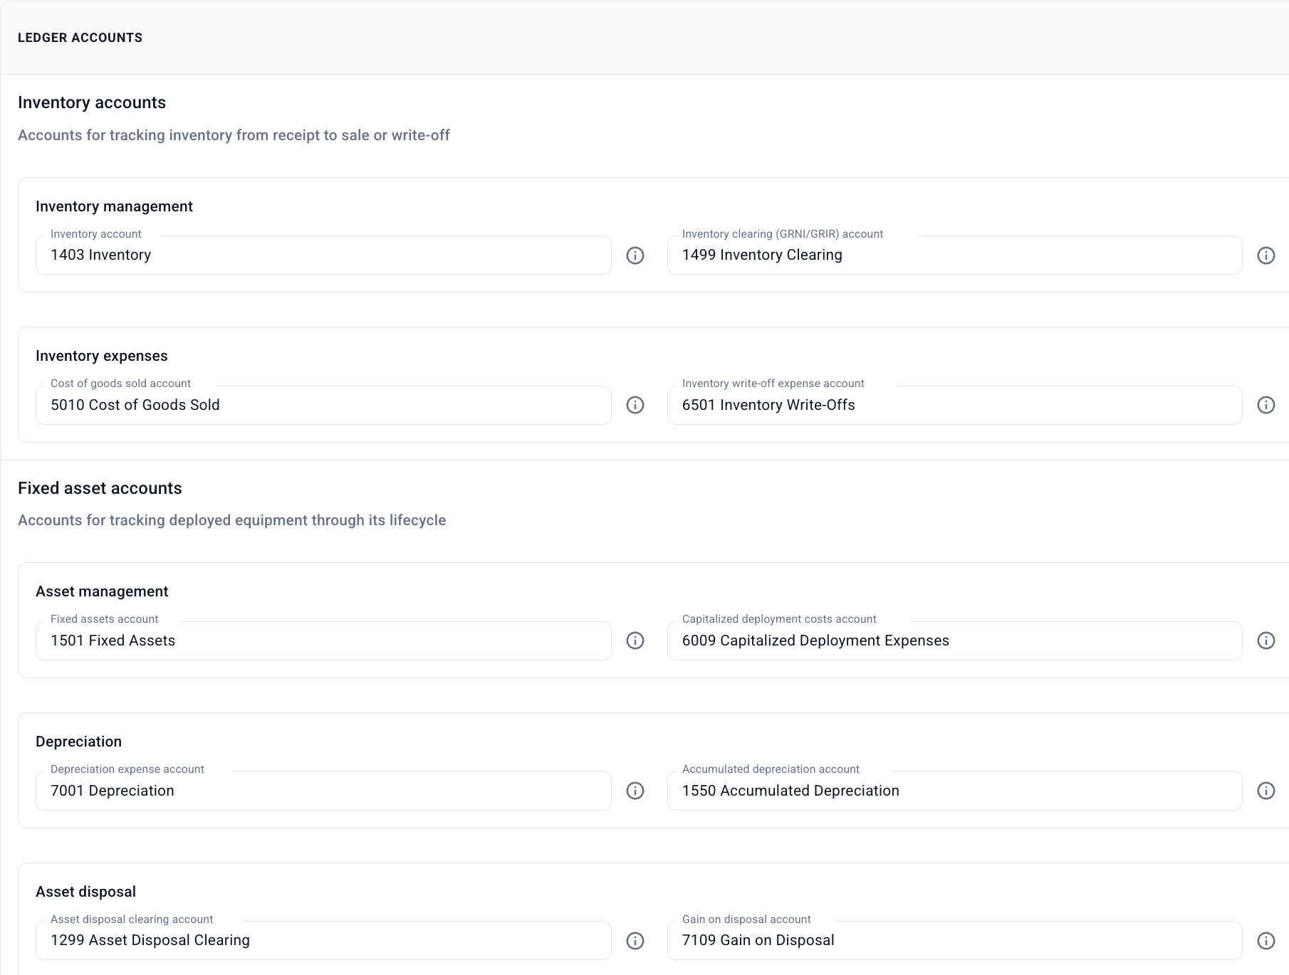Image resolution: width=1289 pixels, height=975 pixels.
Task: Select the 7001 Depreciation field
Action: [323, 791]
